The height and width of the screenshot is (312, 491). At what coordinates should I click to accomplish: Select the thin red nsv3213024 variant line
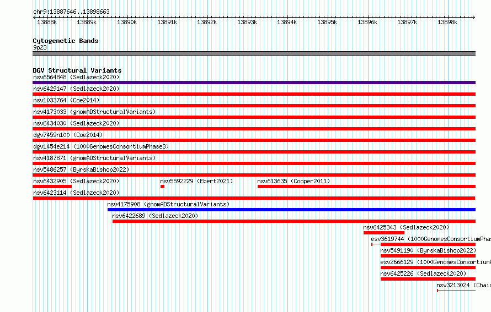[457, 291]
